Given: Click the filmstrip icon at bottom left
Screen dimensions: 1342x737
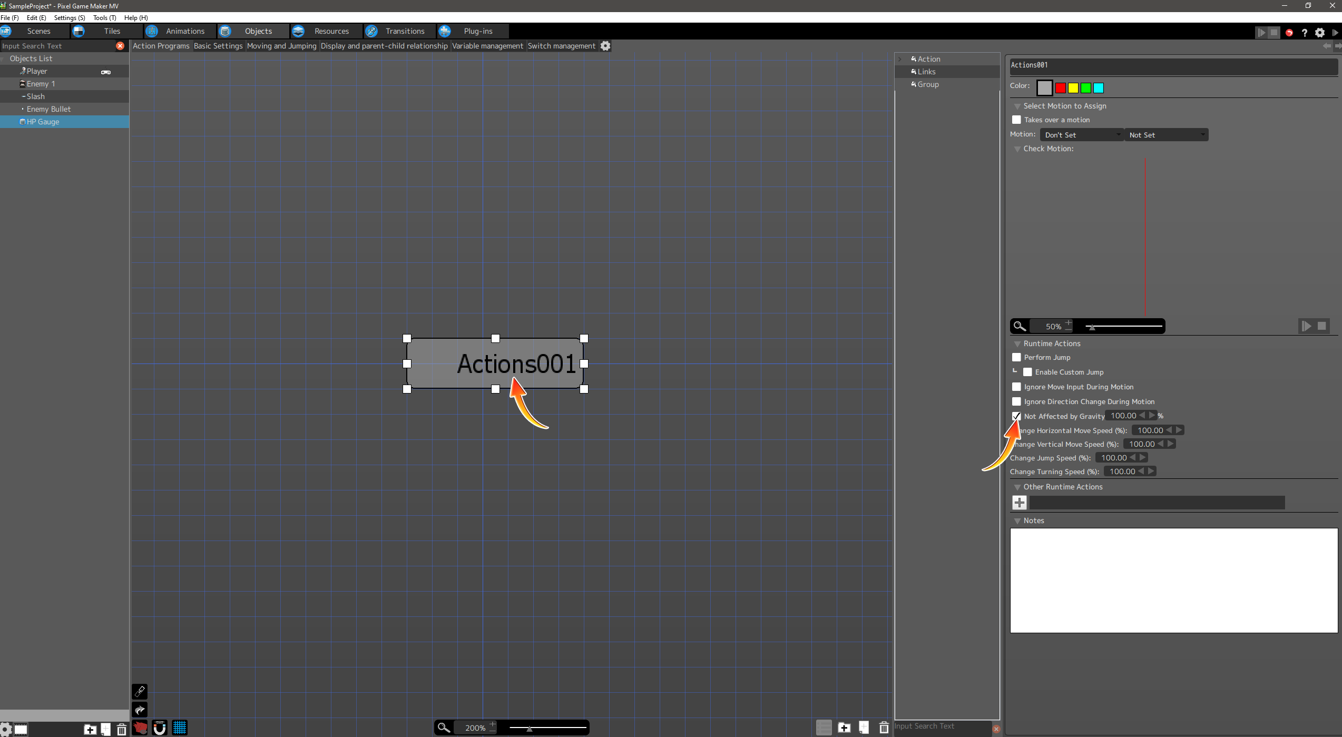Looking at the screenshot, I should [x=21, y=729].
